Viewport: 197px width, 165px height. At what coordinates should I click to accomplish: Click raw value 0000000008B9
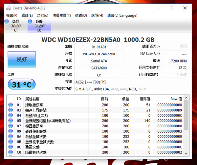[x=170, y=110]
